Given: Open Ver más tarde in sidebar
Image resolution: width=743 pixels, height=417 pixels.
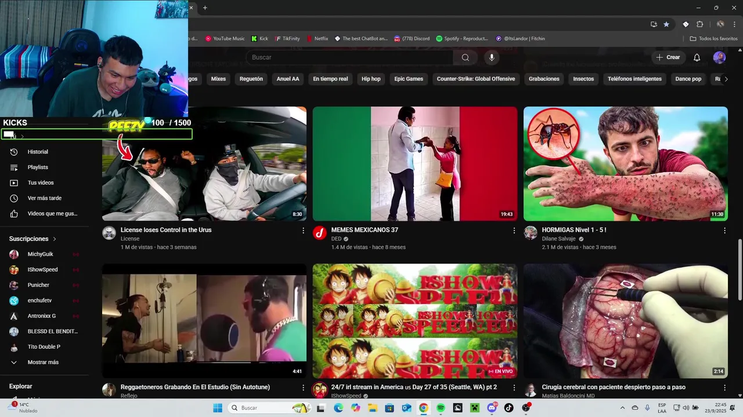Looking at the screenshot, I should point(44,198).
